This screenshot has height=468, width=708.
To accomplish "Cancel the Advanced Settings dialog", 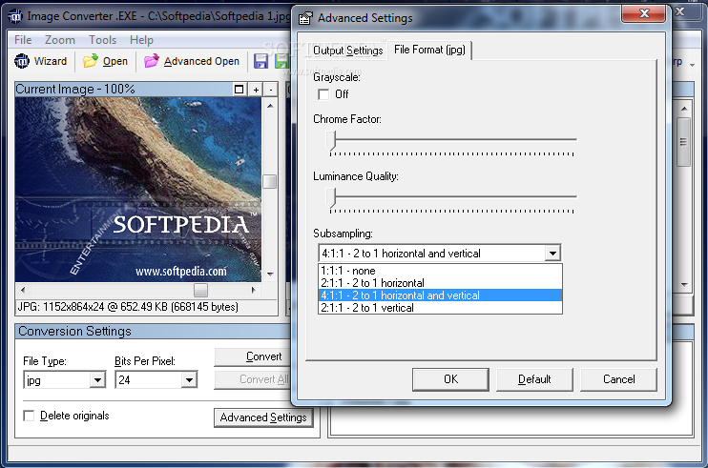I will (618, 379).
